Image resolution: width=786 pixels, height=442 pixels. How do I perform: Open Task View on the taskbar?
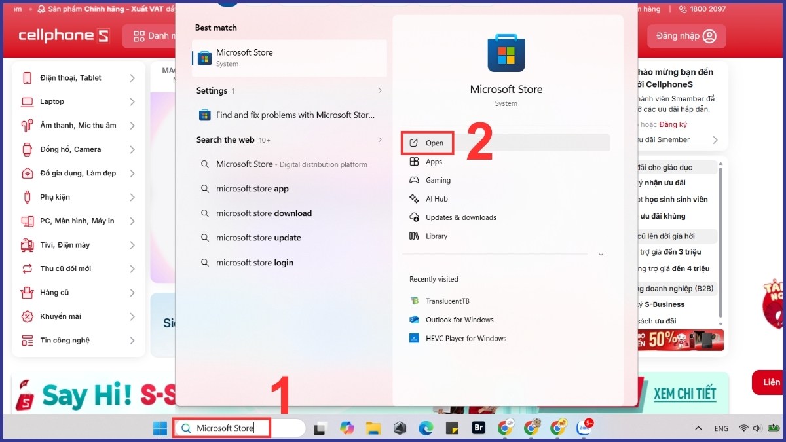tap(320, 428)
